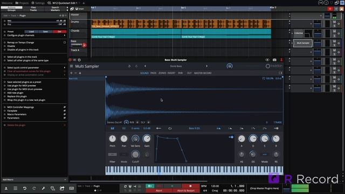Take plugin window snapshot with camera icon
345x194 pixels.
click(274, 60)
